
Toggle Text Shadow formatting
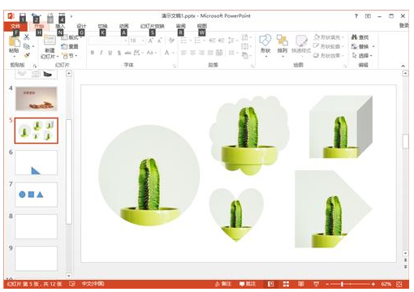pyautogui.click(x=119, y=53)
